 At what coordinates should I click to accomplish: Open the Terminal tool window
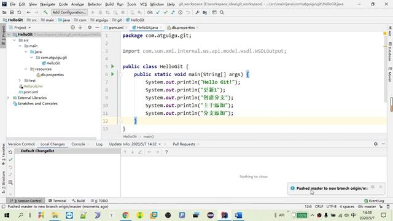(x=57, y=201)
